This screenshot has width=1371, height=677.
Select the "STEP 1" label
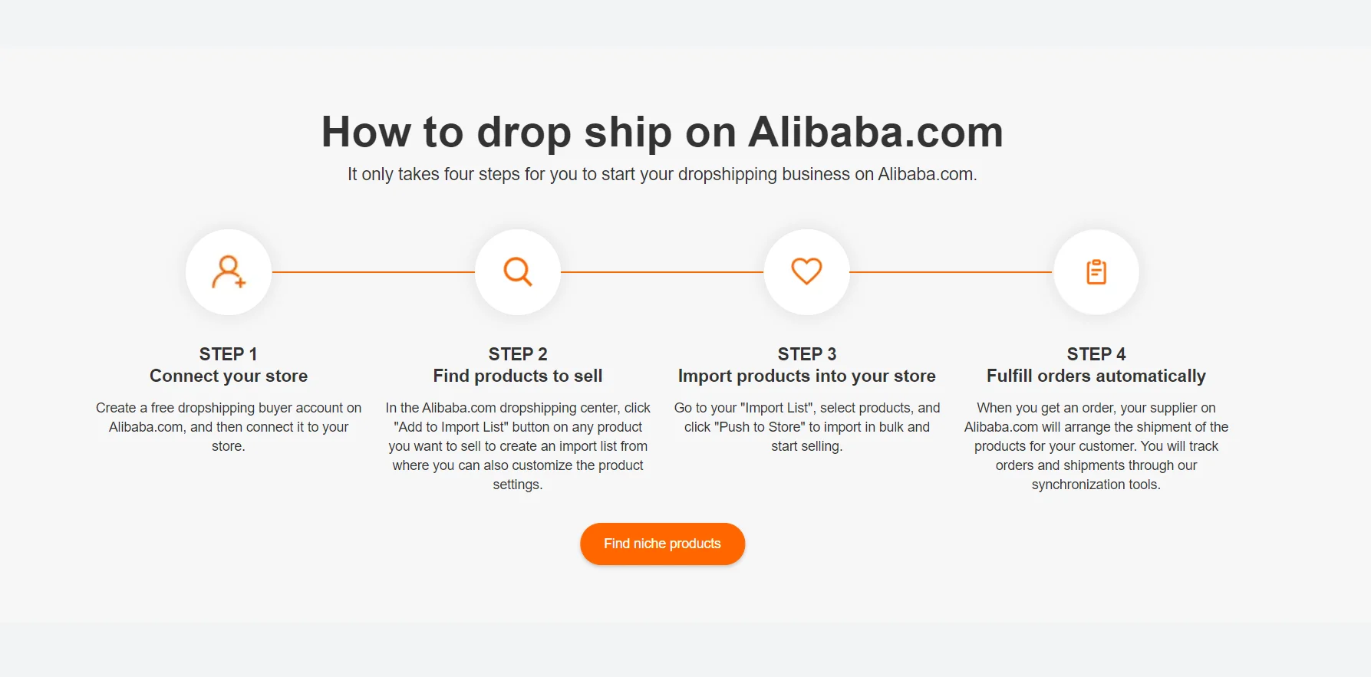[x=229, y=354]
